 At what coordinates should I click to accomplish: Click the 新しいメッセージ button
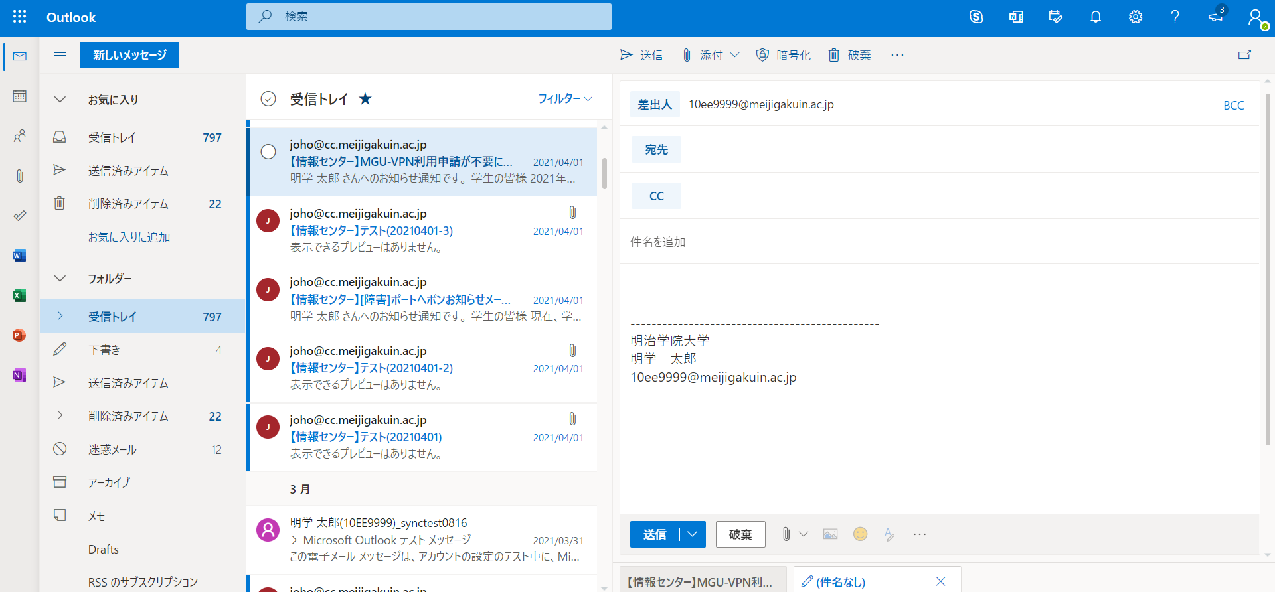click(129, 55)
